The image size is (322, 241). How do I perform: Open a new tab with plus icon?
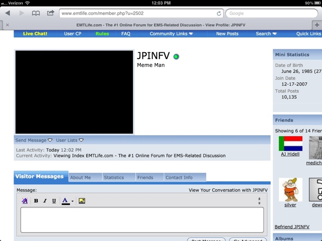[316, 24]
